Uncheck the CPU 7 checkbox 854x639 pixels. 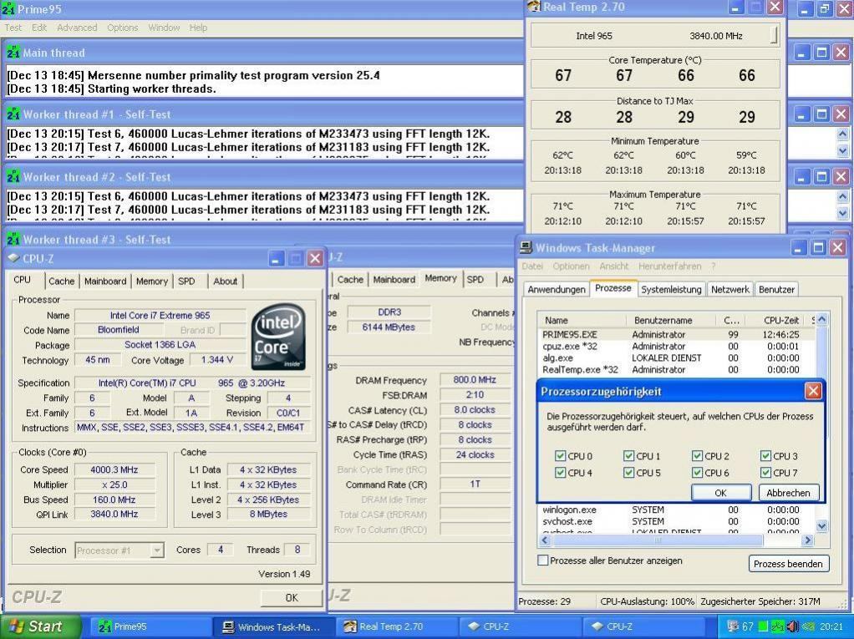765,473
